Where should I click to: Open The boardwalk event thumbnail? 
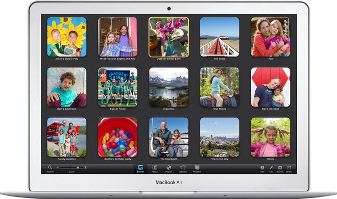click(x=168, y=137)
